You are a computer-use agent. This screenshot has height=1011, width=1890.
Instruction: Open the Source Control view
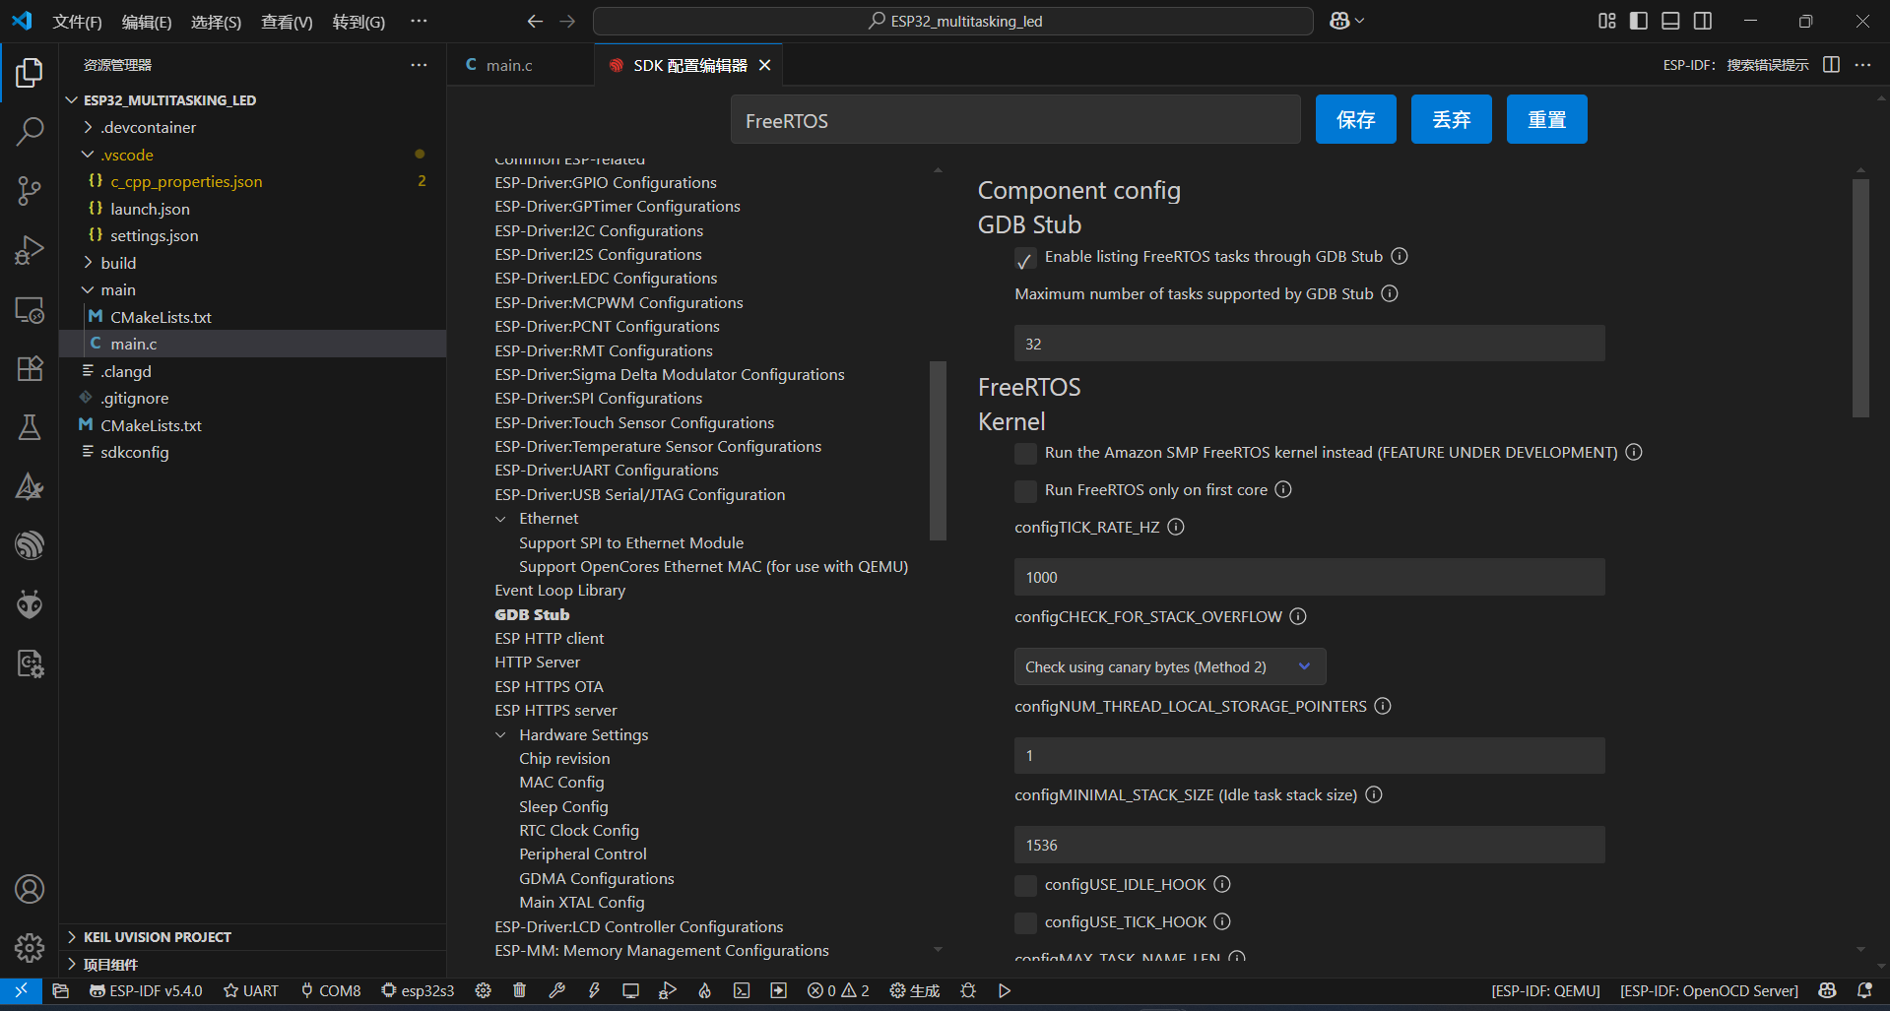[30, 191]
